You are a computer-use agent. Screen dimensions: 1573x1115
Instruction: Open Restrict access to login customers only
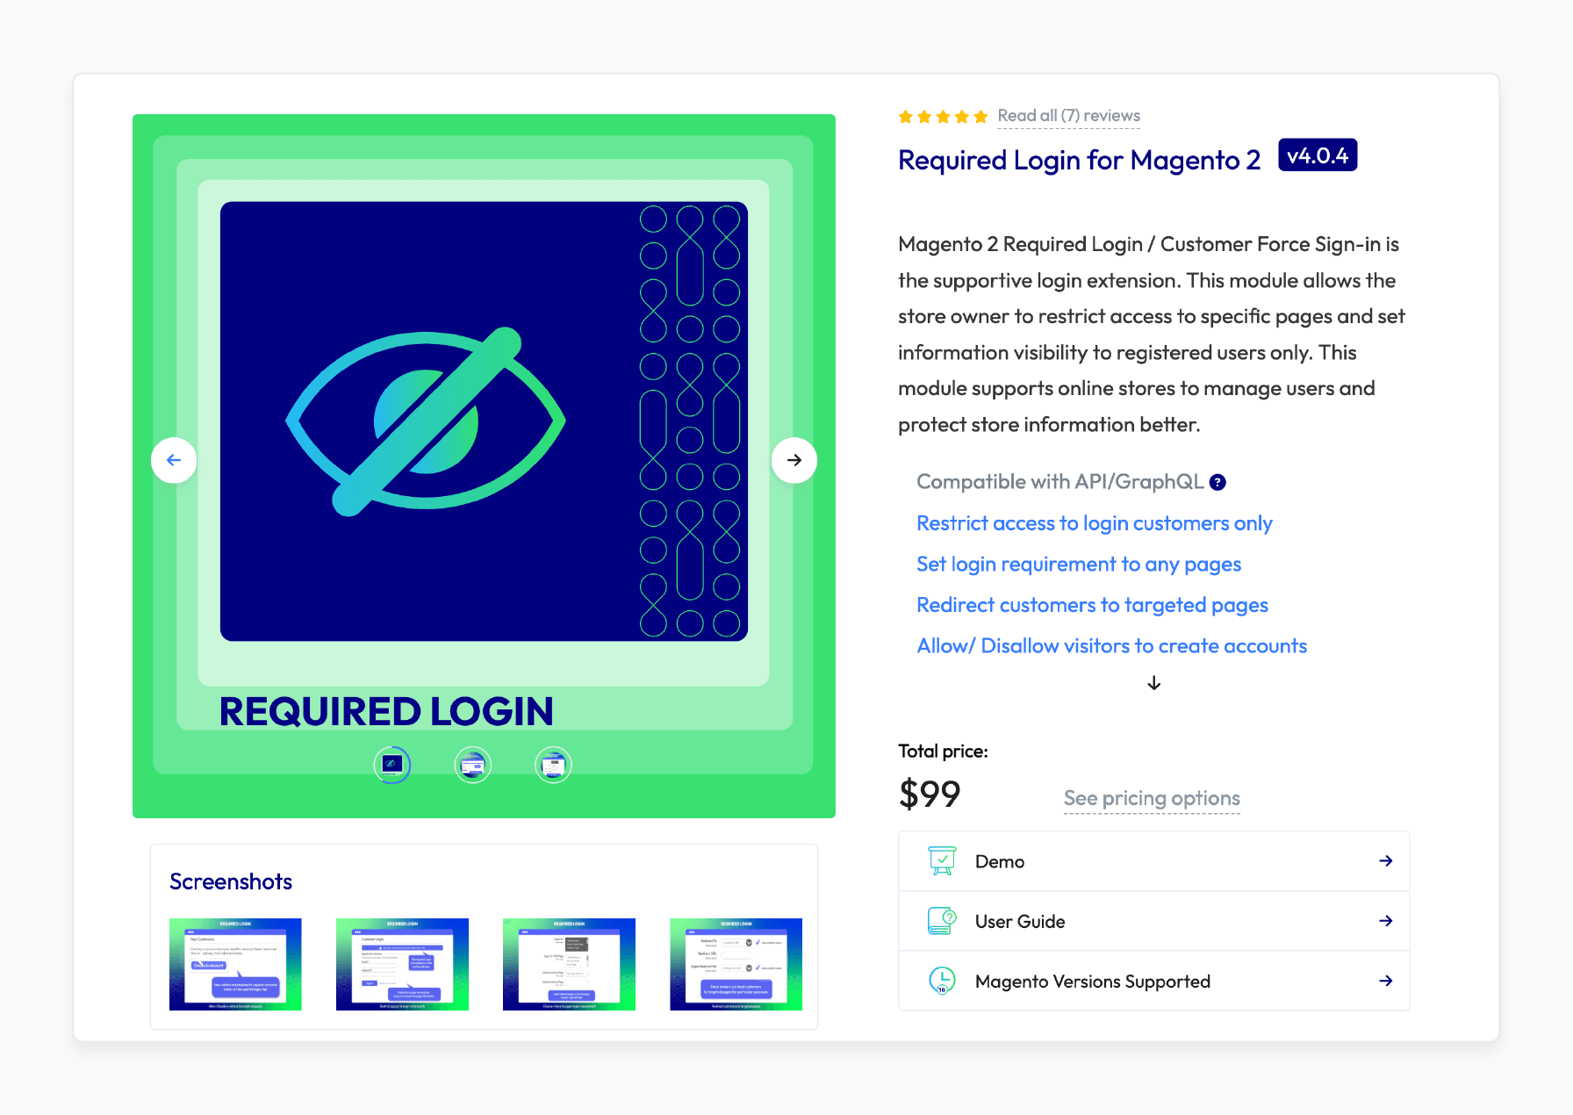click(x=1094, y=522)
